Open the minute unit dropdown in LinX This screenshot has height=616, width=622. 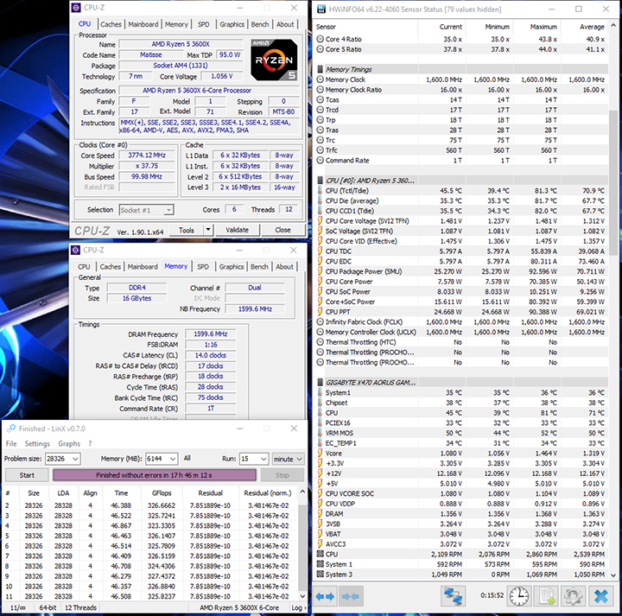(x=299, y=459)
